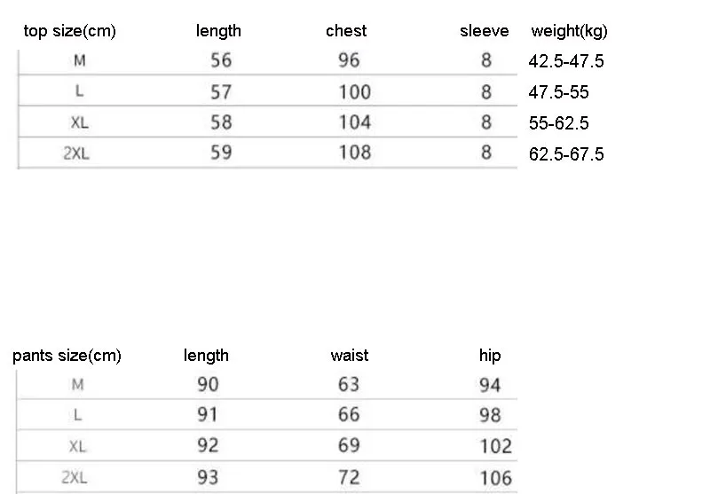The width and height of the screenshot is (710, 494).
Task: Click top length value 59 for 2XL
Action: [221, 153]
